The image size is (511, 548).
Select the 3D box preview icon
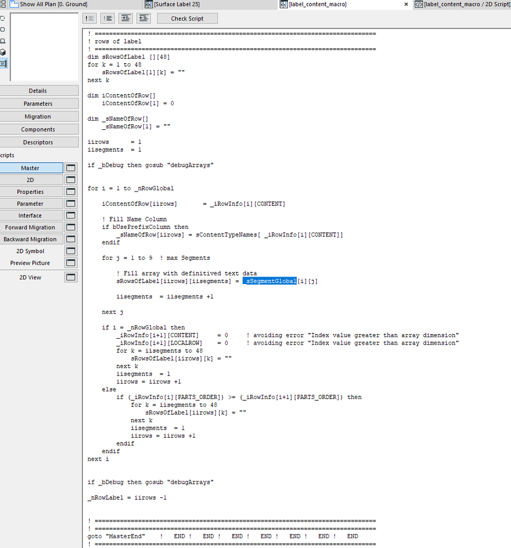click(3, 52)
